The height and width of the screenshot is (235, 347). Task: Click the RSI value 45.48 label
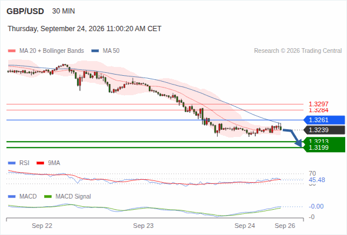tap(317, 180)
